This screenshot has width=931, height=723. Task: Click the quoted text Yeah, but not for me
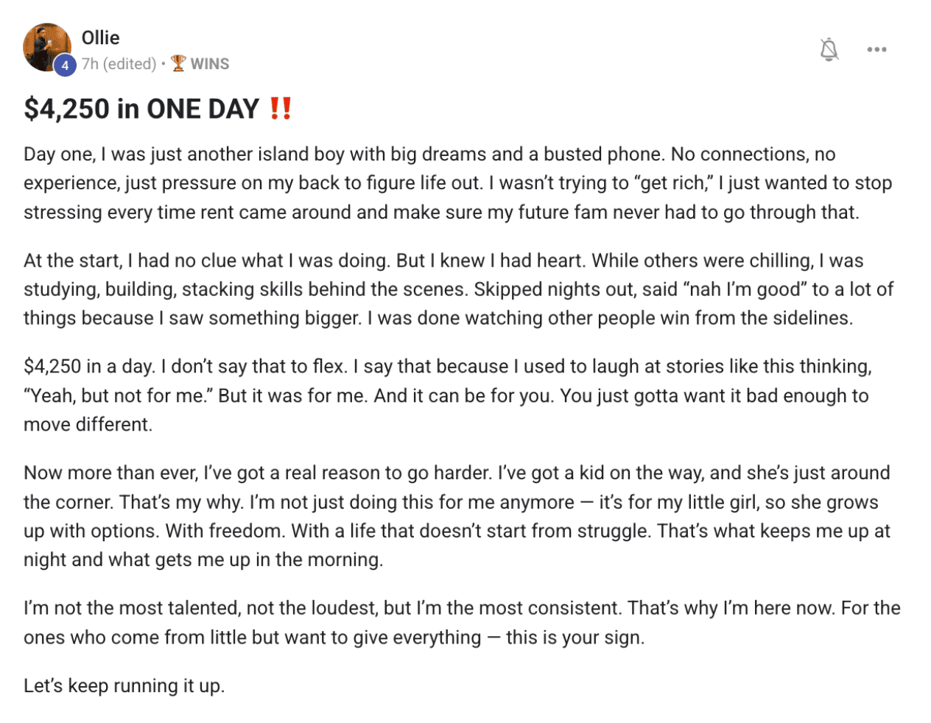click(119, 395)
